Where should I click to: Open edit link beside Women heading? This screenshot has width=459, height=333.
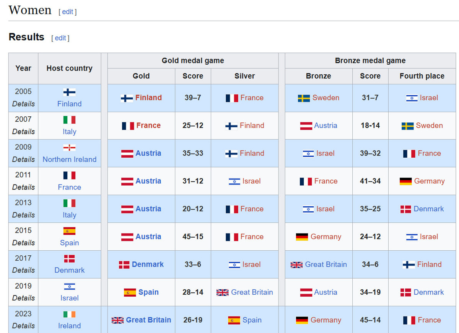point(68,12)
